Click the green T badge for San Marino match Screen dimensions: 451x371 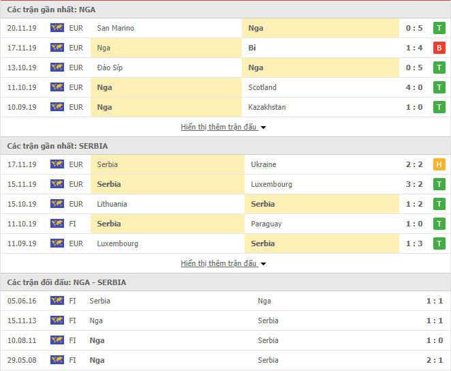click(x=439, y=28)
